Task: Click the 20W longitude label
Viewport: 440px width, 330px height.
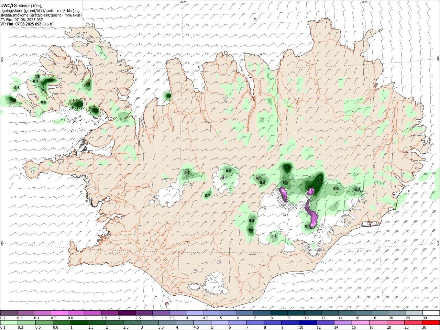Action: pyautogui.click(x=183, y=2)
